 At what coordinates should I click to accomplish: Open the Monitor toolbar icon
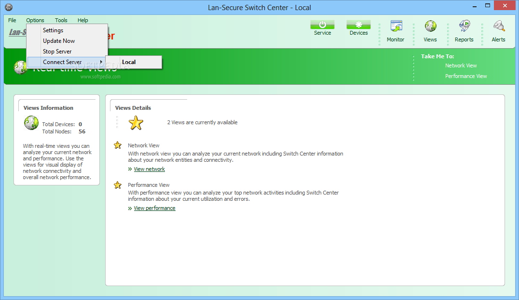[x=396, y=26]
